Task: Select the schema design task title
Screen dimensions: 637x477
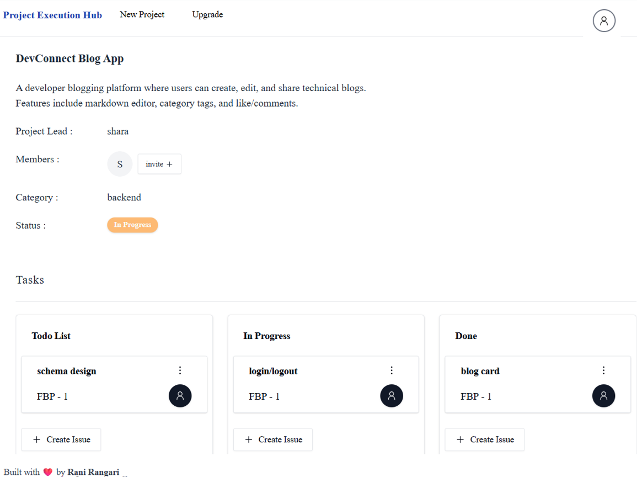Action: tap(66, 370)
